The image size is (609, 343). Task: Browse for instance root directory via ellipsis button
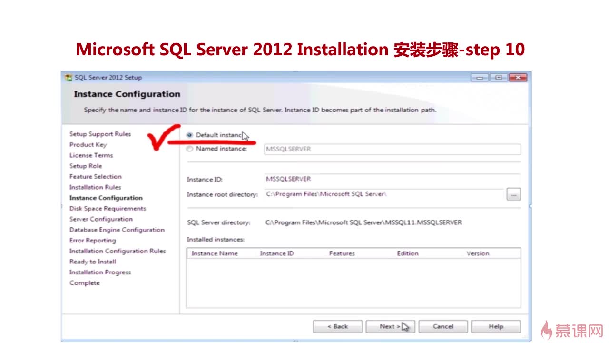click(513, 194)
